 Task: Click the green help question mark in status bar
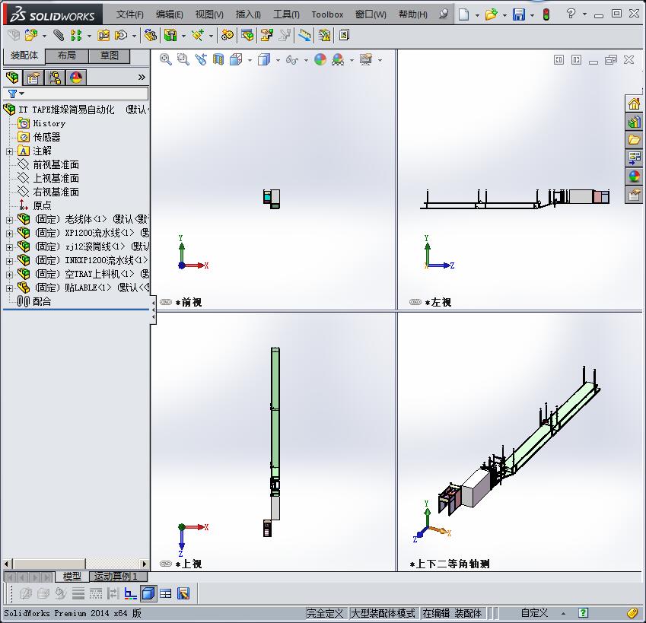[x=583, y=613]
